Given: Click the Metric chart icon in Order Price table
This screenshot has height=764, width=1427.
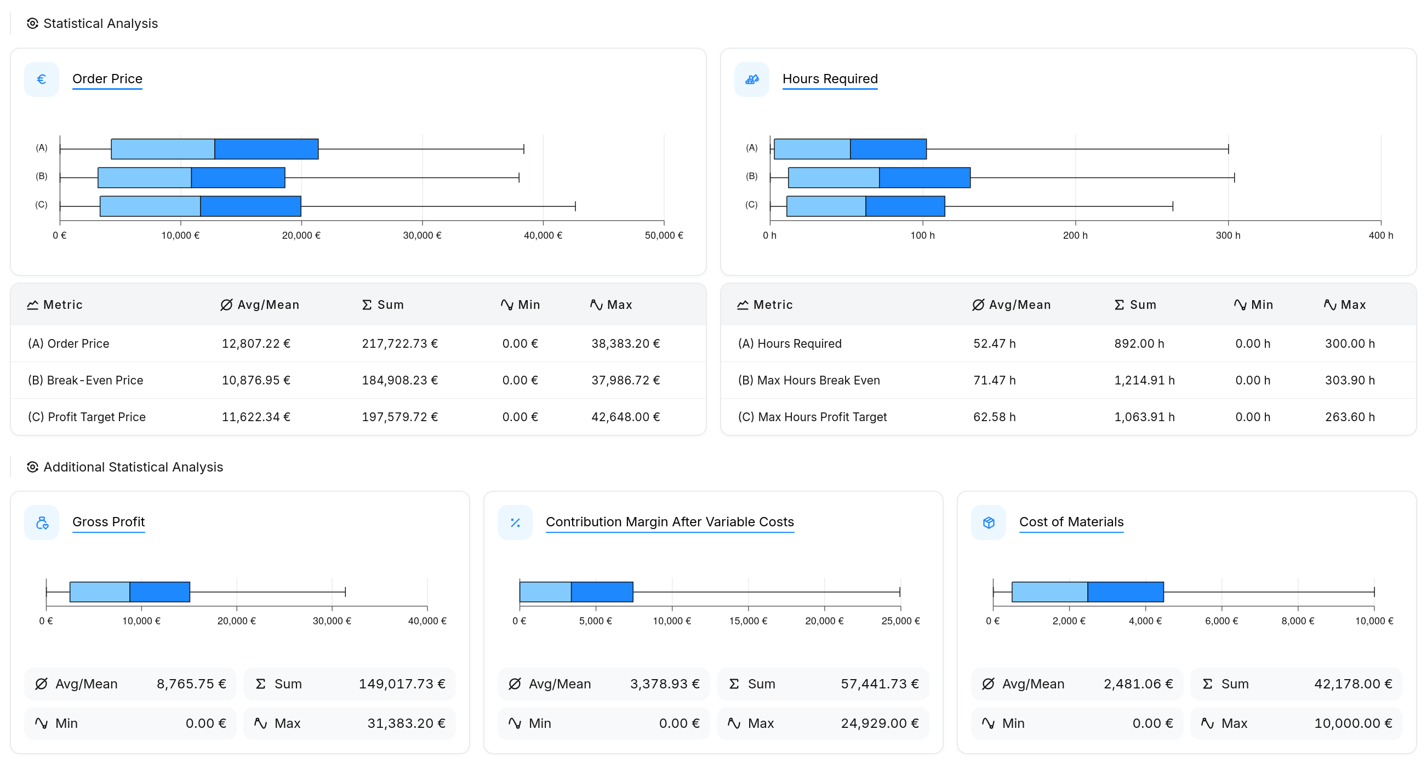Looking at the screenshot, I should click(x=33, y=305).
